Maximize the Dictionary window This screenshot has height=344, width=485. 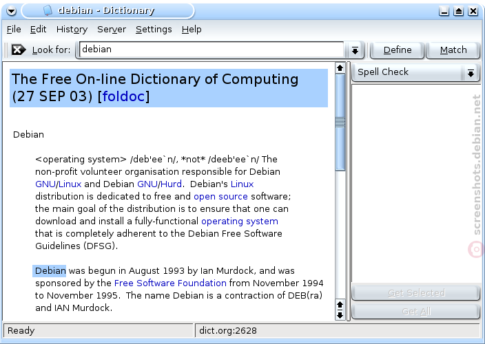point(458,12)
